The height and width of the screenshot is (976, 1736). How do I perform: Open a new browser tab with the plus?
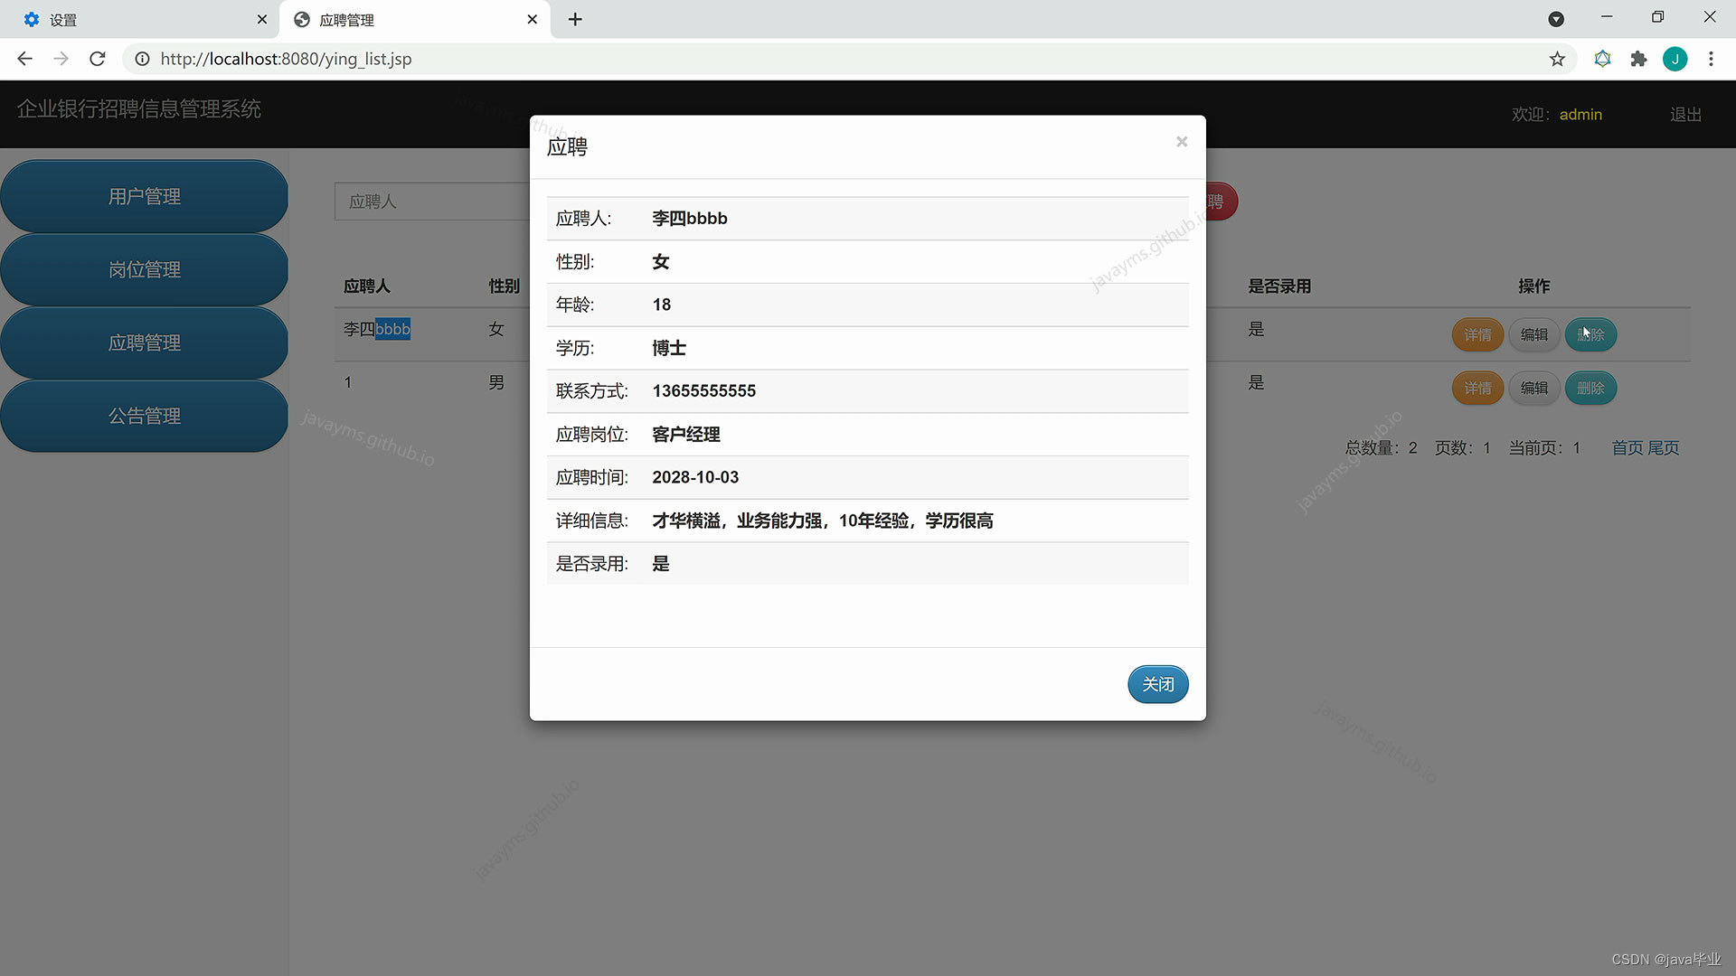click(x=575, y=19)
